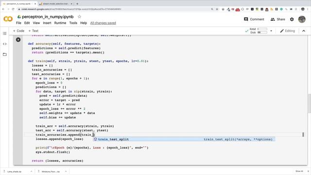This screenshot has width=311, height=175.
Task: Star the perceptron_in_numpy notebook
Action: [x=79, y=17]
